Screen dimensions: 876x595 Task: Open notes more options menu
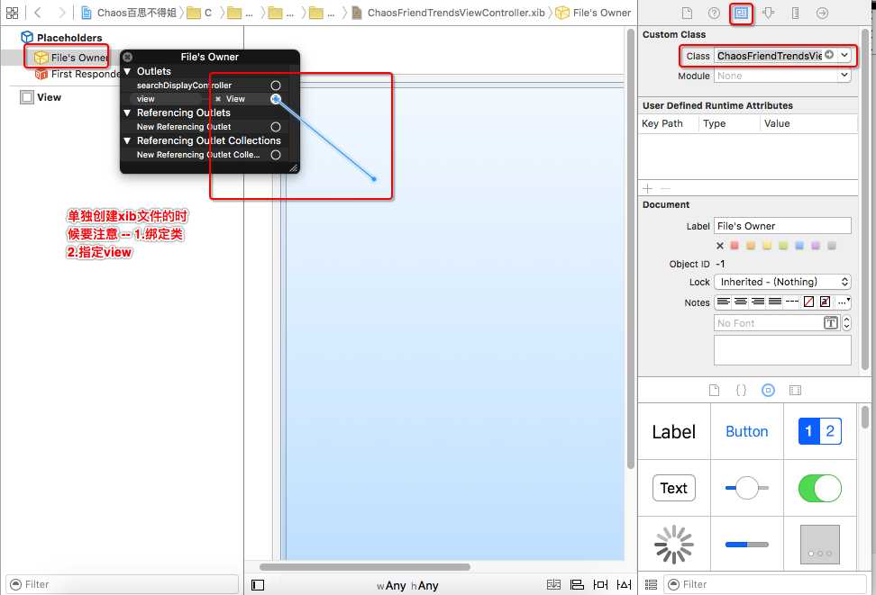point(844,302)
